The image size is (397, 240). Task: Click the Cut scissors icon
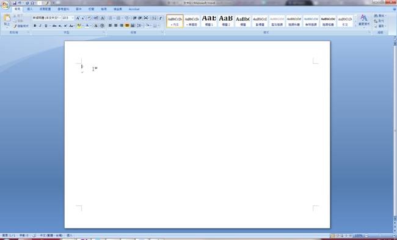click(x=15, y=16)
